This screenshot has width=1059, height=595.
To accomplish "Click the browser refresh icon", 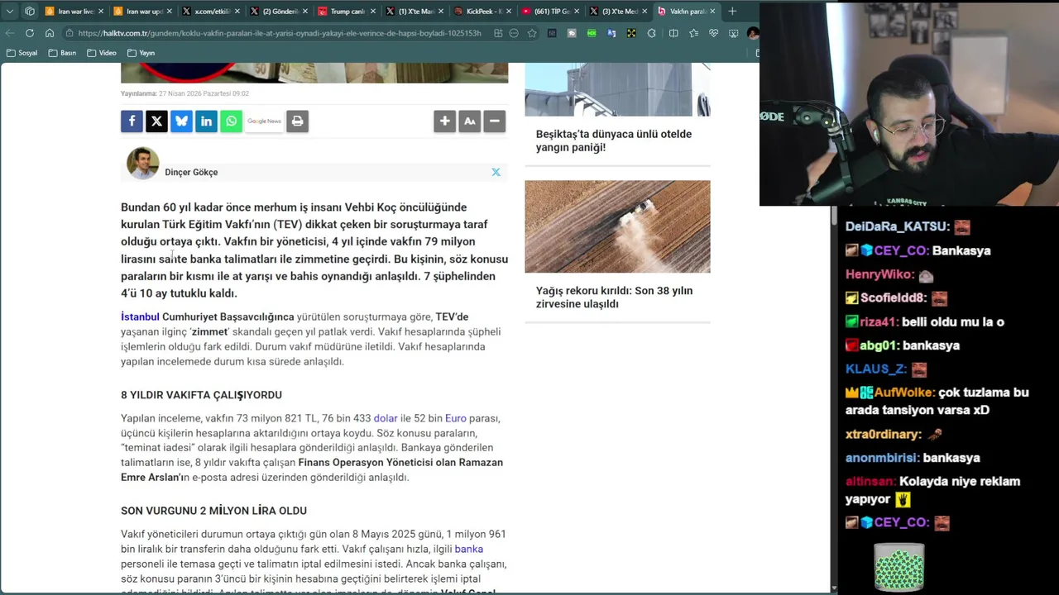I will point(30,33).
